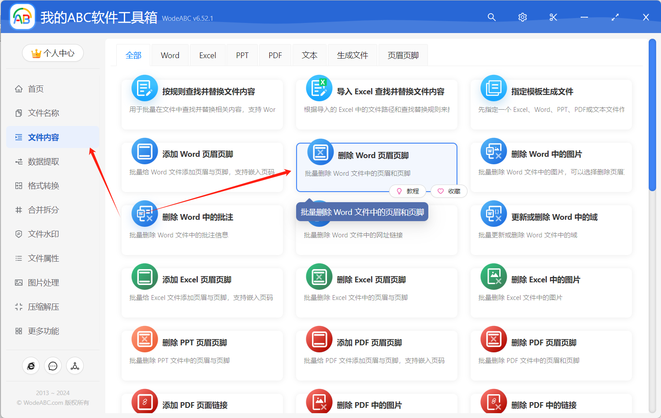The height and width of the screenshot is (418, 661).
Task: Switch to the 页眉页脚 tab
Action: pyautogui.click(x=402, y=55)
